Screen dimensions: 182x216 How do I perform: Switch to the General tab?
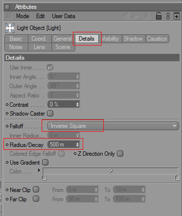point(63,39)
